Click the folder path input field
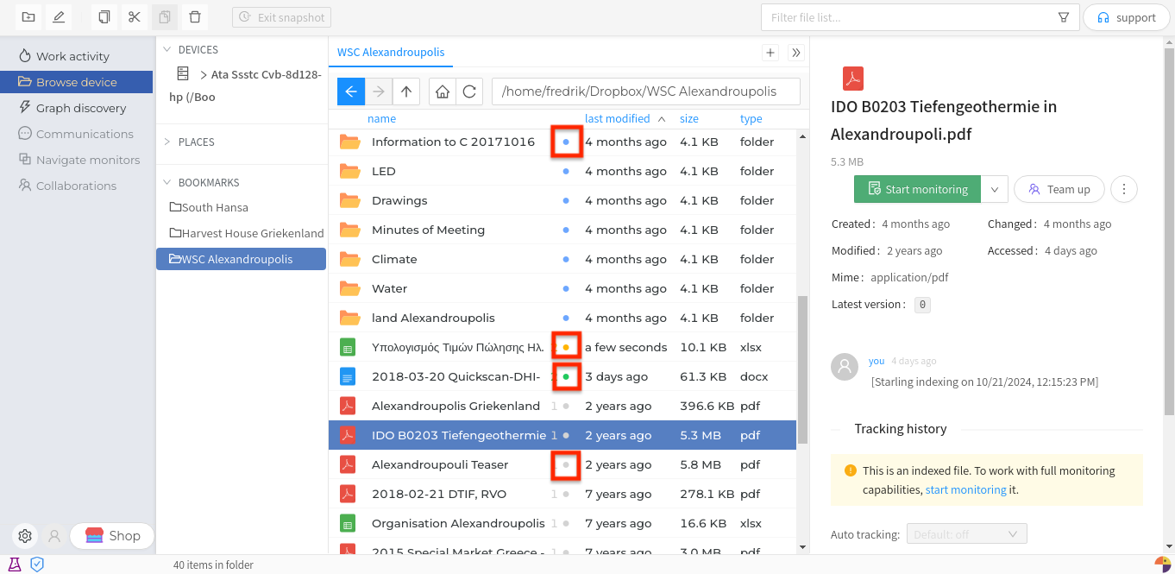This screenshot has width=1175, height=574. 645,91
